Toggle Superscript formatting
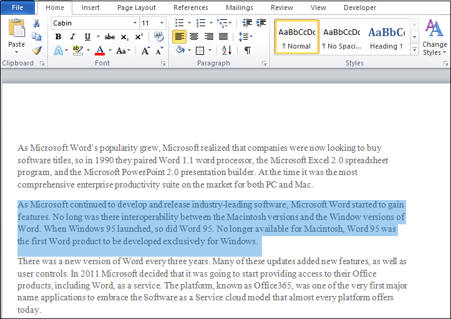This screenshot has height=319, width=451. 139,37
